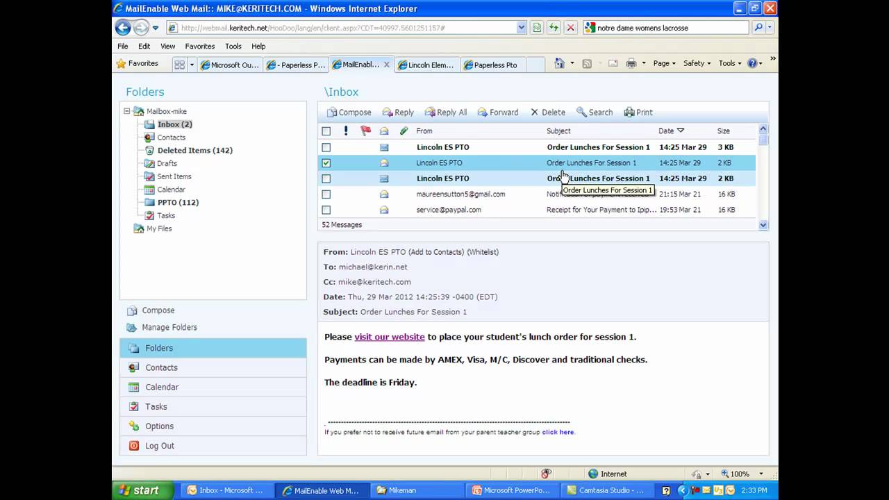Open the address bar dropdown arrow
Screen dimensions: 889x500
click(522, 28)
